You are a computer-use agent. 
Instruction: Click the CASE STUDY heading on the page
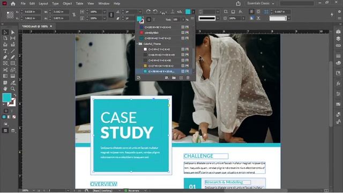point(127,125)
